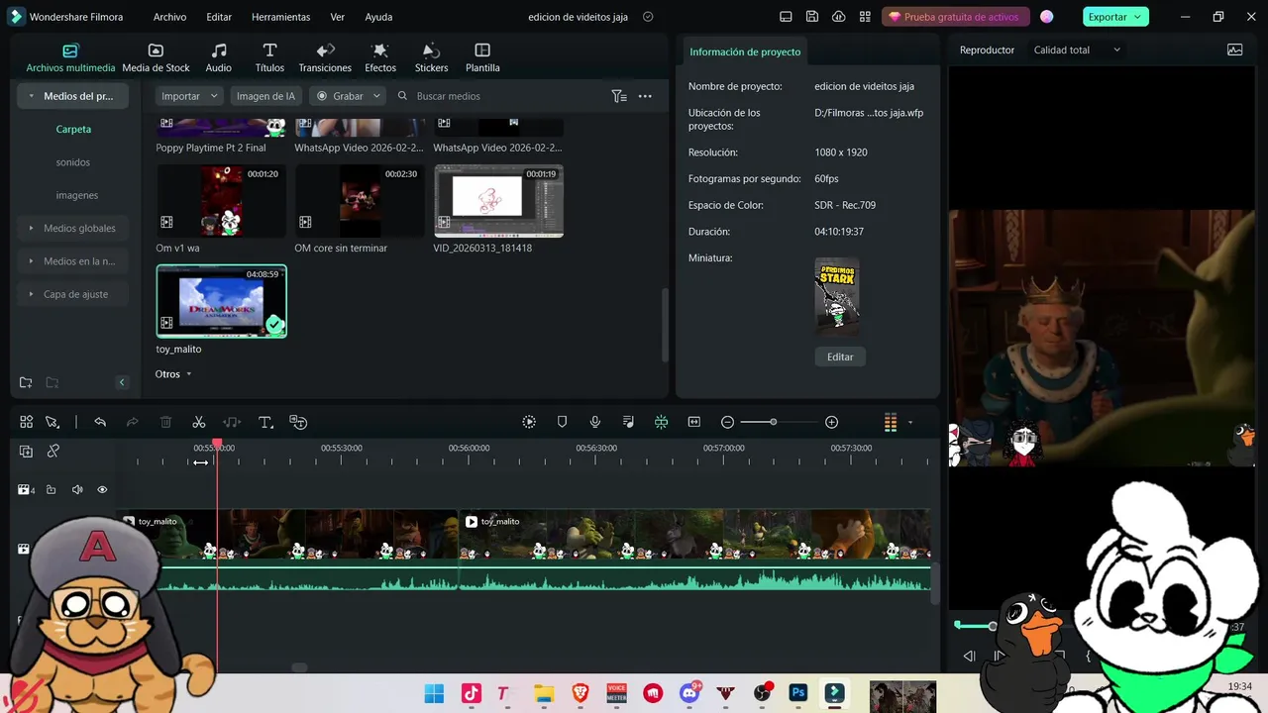
Task: Click the project thumbnail preview image
Action: point(837,297)
